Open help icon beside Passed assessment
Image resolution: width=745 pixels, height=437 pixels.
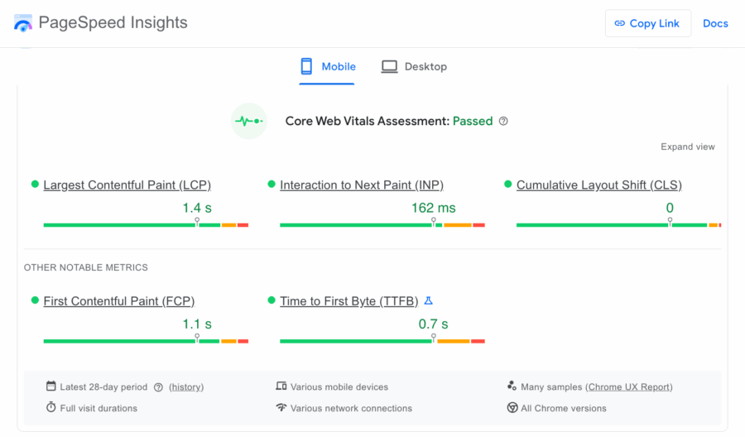pos(503,121)
